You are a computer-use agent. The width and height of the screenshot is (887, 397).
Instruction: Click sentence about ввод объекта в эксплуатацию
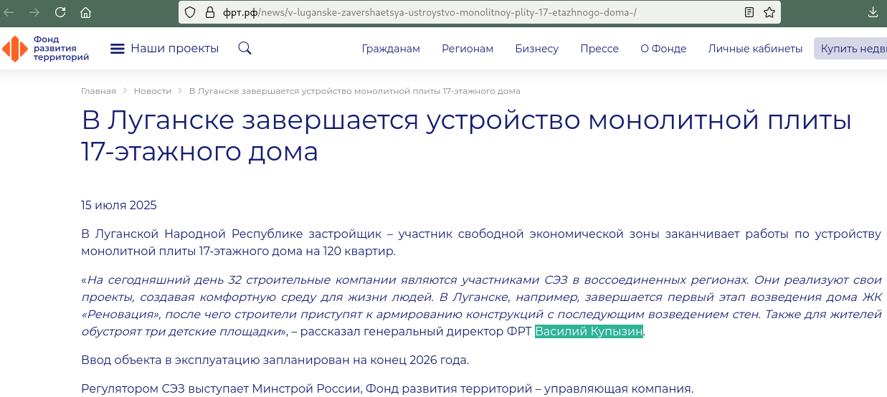click(x=275, y=360)
